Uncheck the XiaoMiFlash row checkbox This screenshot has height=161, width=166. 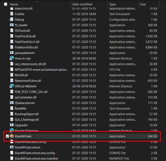pyautogui.click(x=7, y=136)
